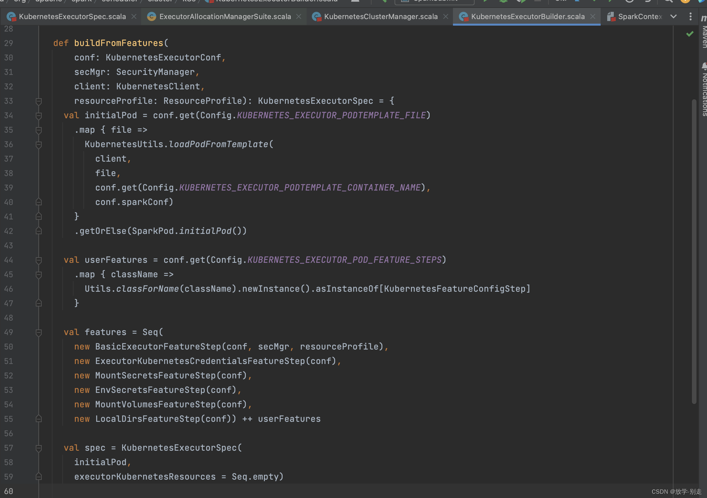Click KubernetesClient type on line 32

point(158,86)
